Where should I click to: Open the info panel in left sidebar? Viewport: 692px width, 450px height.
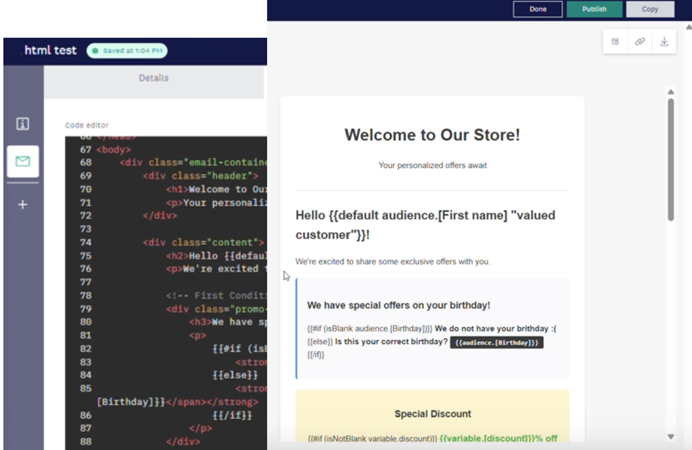(22, 124)
